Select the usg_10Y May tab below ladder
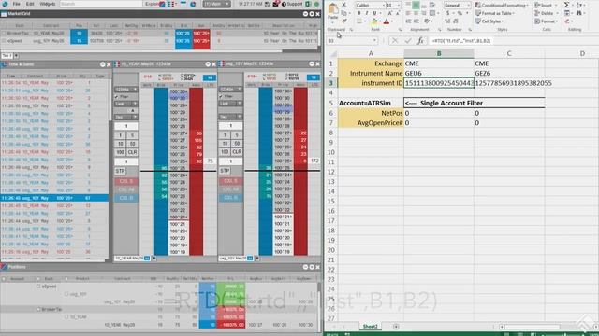Screen dimensions: 599x336 [x=236, y=259]
